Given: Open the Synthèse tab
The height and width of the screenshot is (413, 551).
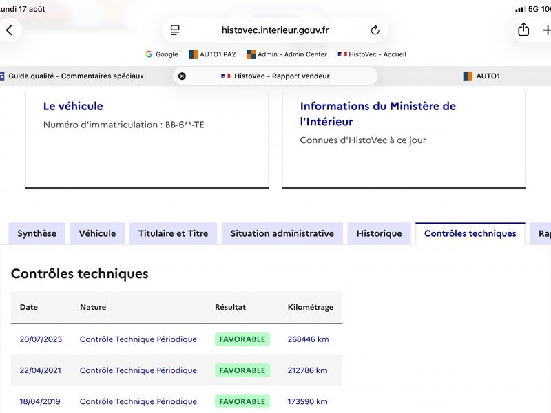Looking at the screenshot, I should 37,233.
